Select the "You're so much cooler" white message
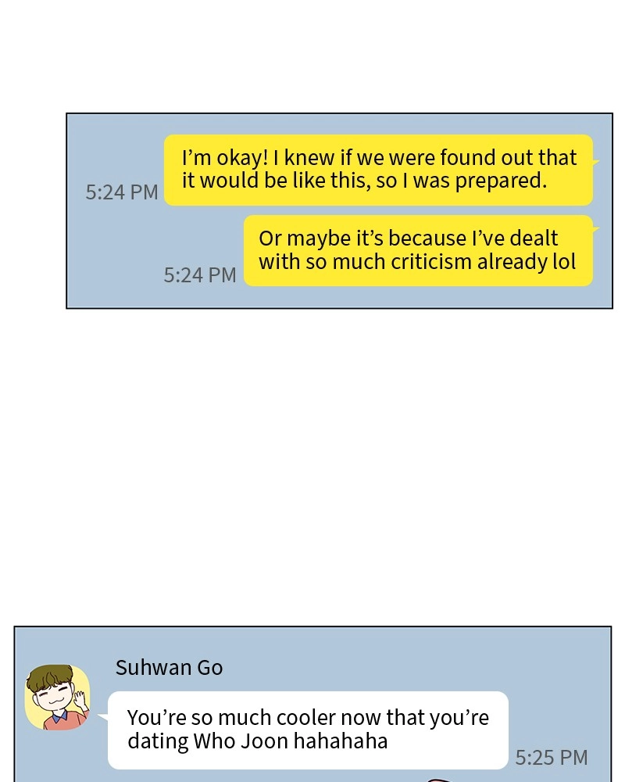The image size is (625, 782). pyautogui.click(x=308, y=730)
